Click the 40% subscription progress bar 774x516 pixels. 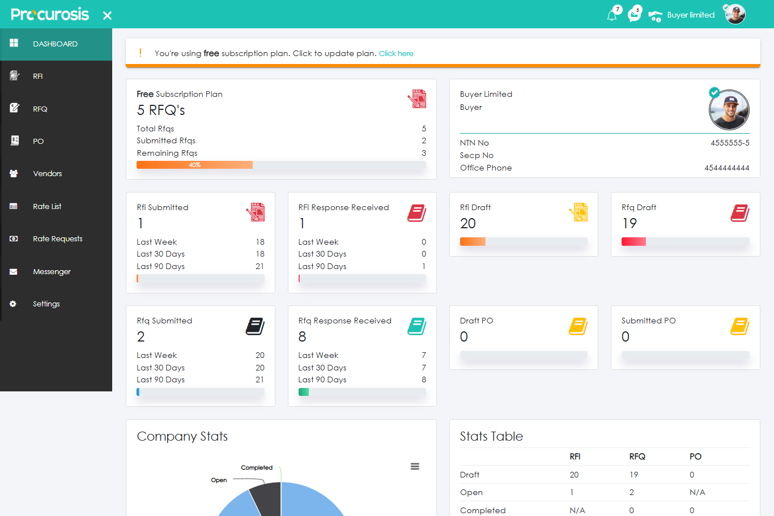194,165
